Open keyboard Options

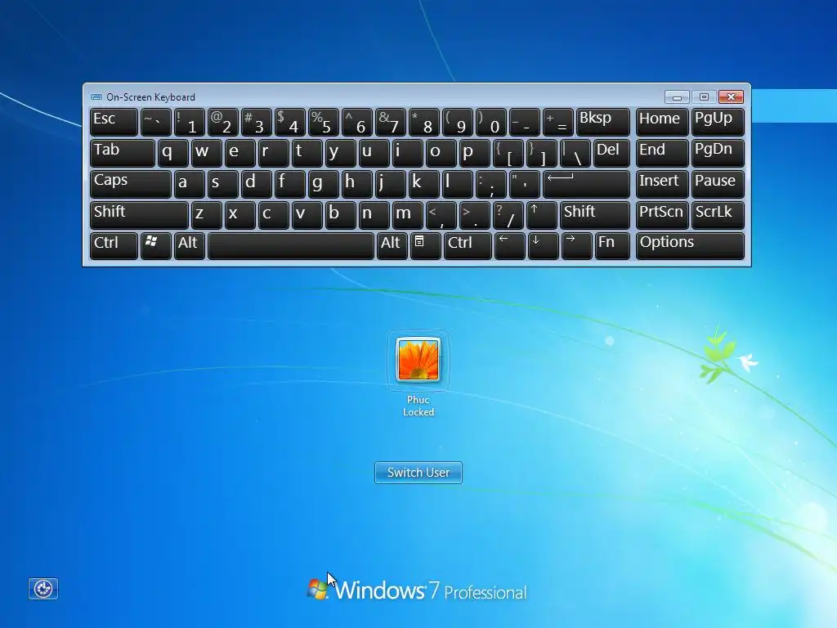tap(690, 245)
